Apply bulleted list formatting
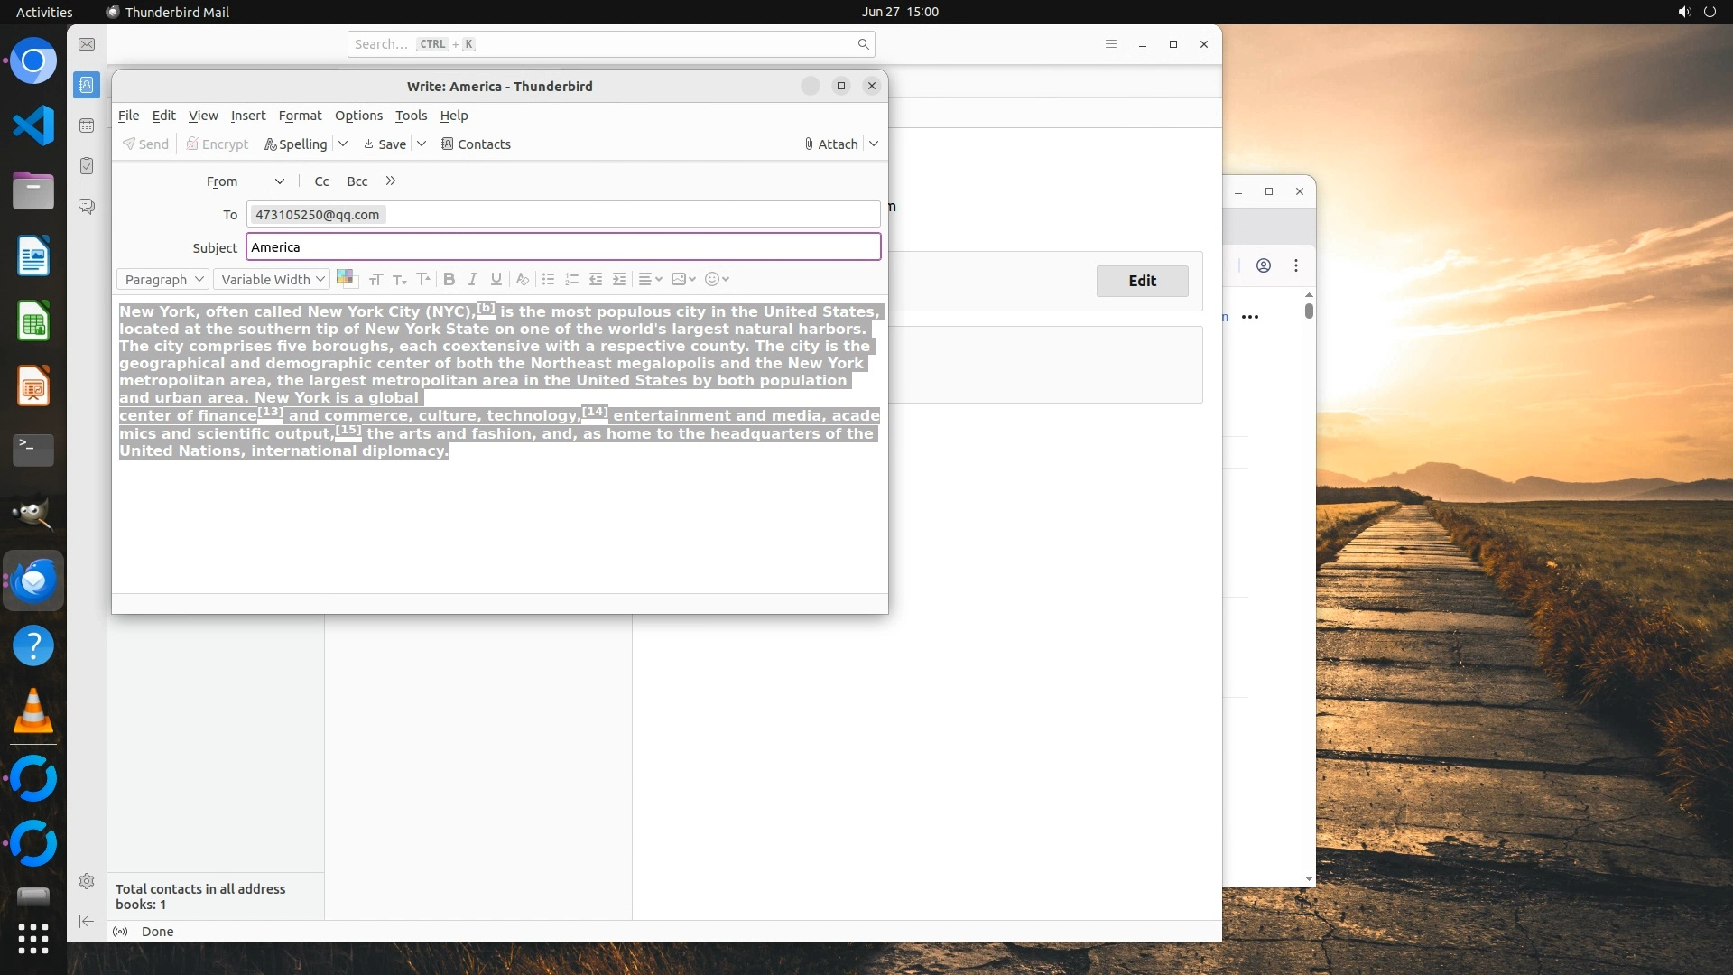 click(548, 279)
